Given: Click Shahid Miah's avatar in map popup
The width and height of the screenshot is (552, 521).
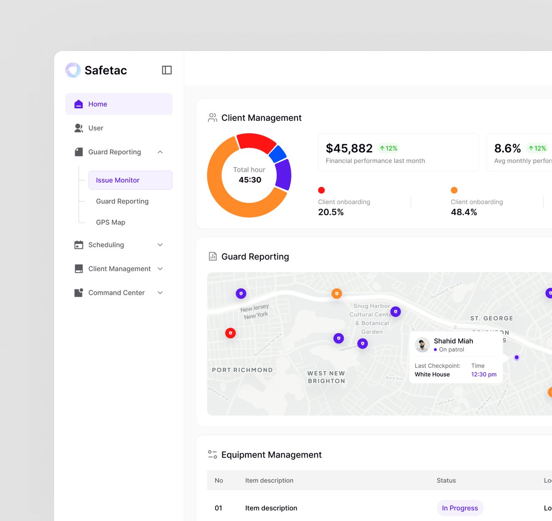Looking at the screenshot, I should click(422, 345).
